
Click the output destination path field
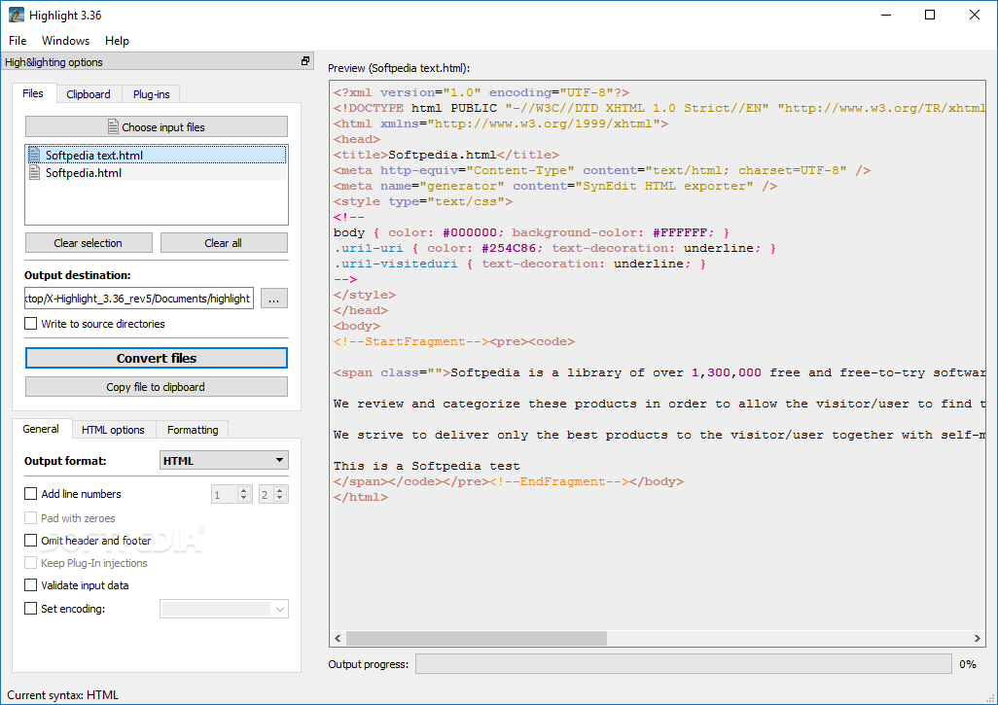[x=139, y=299]
